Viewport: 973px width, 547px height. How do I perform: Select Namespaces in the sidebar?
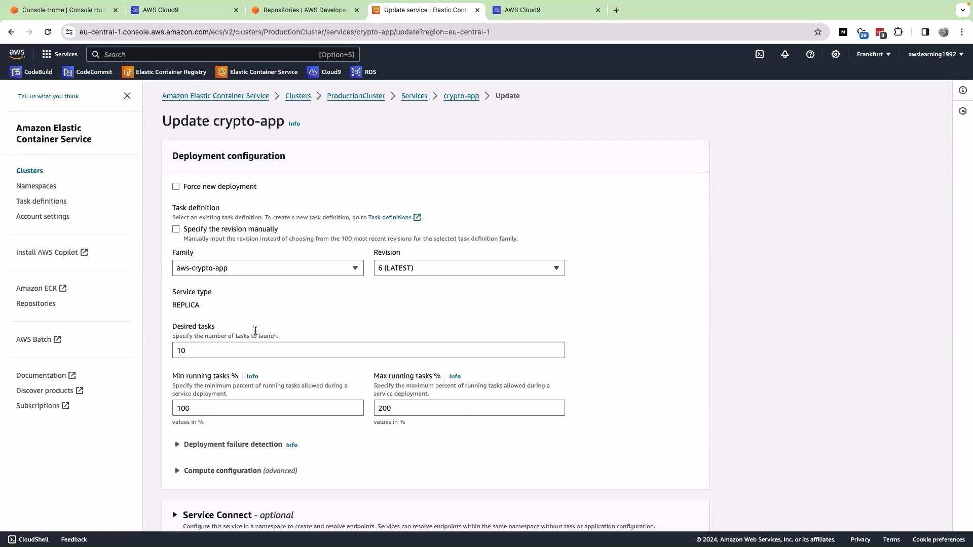pyautogui.click(x=36, y=186)
